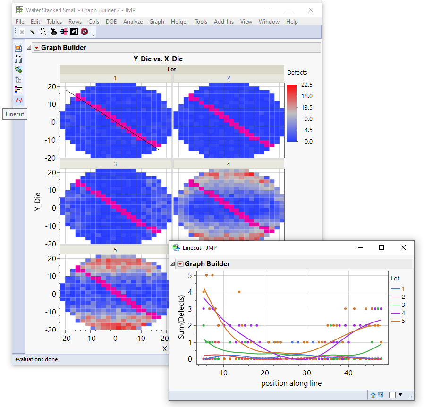Screen dimensions: 424x407
Task: Open black dropdown arrow in Linecut status bar
Action: [400, 395]
